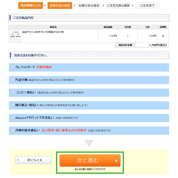Select 銀行振込・後払い payment radio button
178x178 pixels.
pos(13,105)
